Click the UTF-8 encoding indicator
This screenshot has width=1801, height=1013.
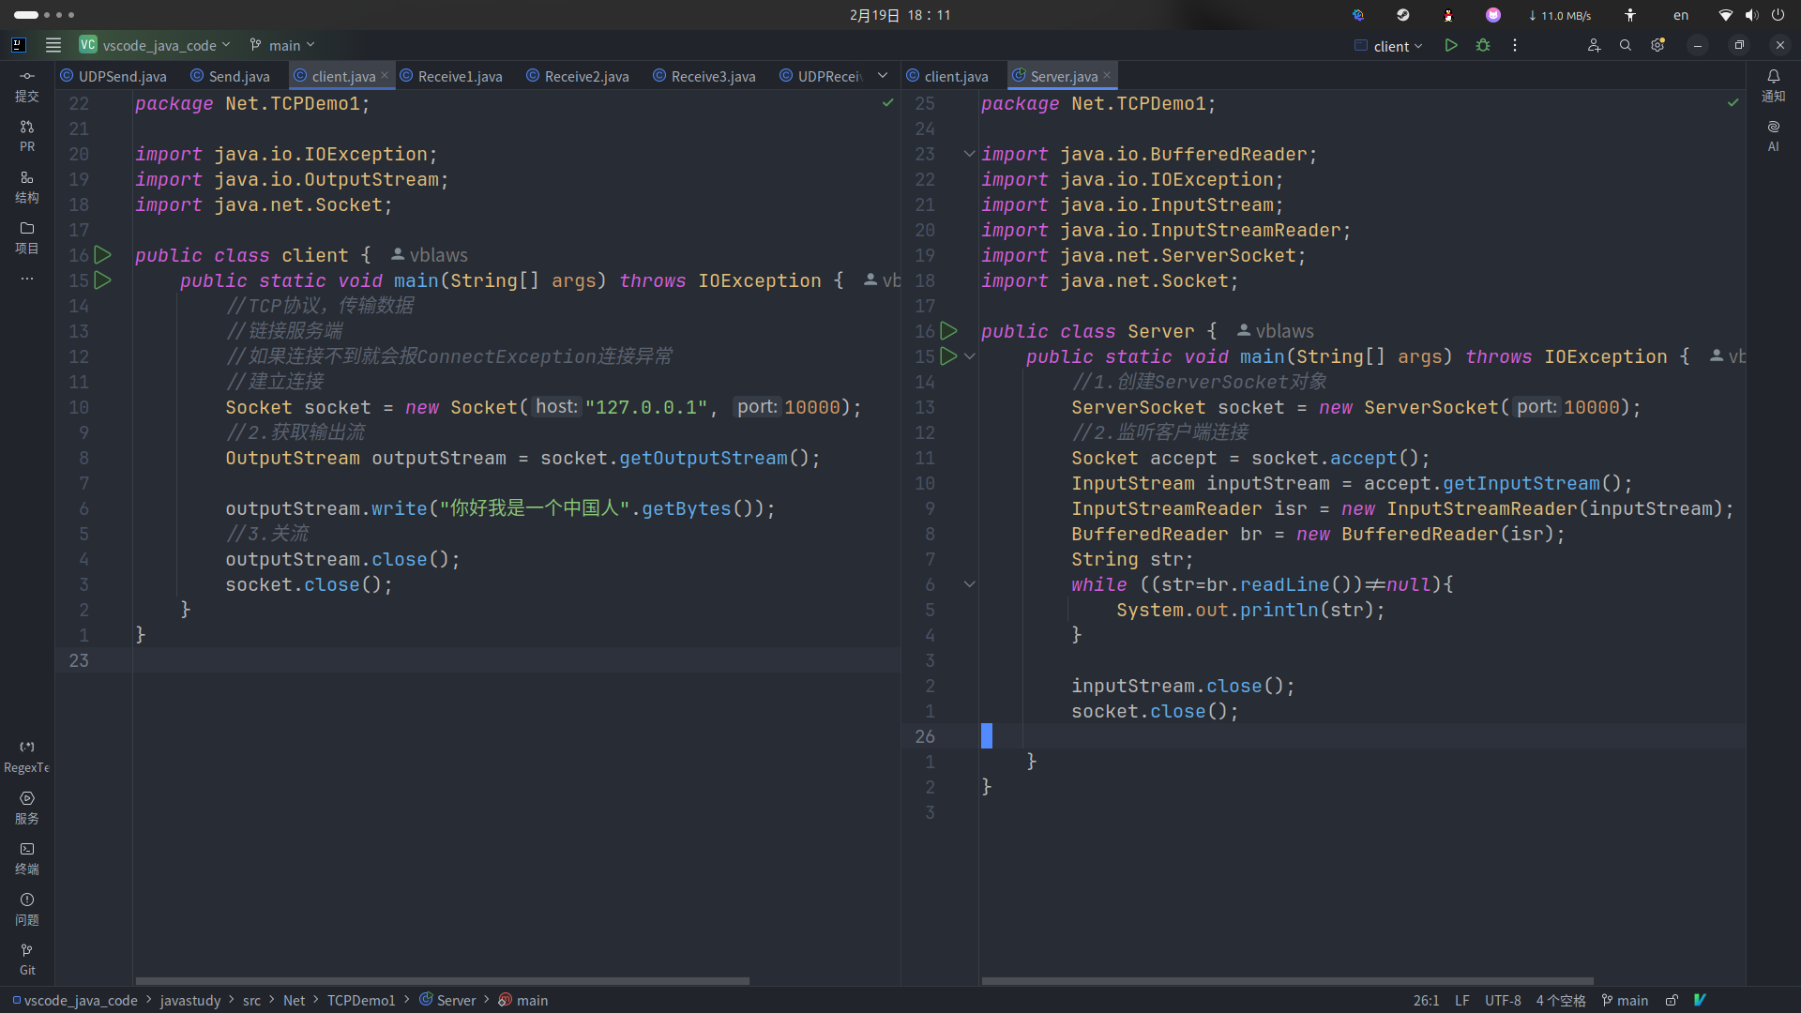pos(1502,1001)
